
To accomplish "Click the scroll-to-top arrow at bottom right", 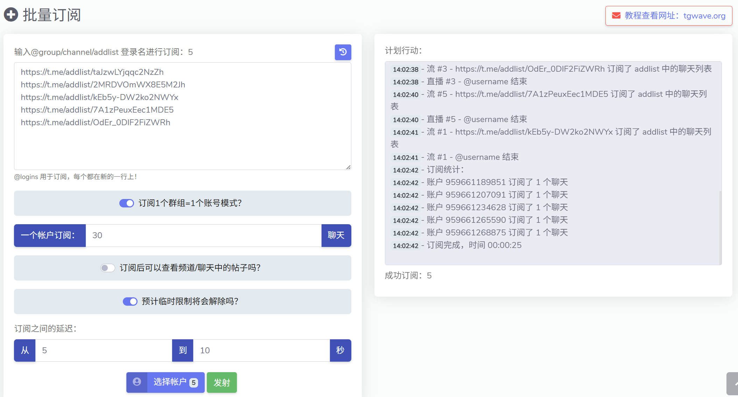I will 733,384.
